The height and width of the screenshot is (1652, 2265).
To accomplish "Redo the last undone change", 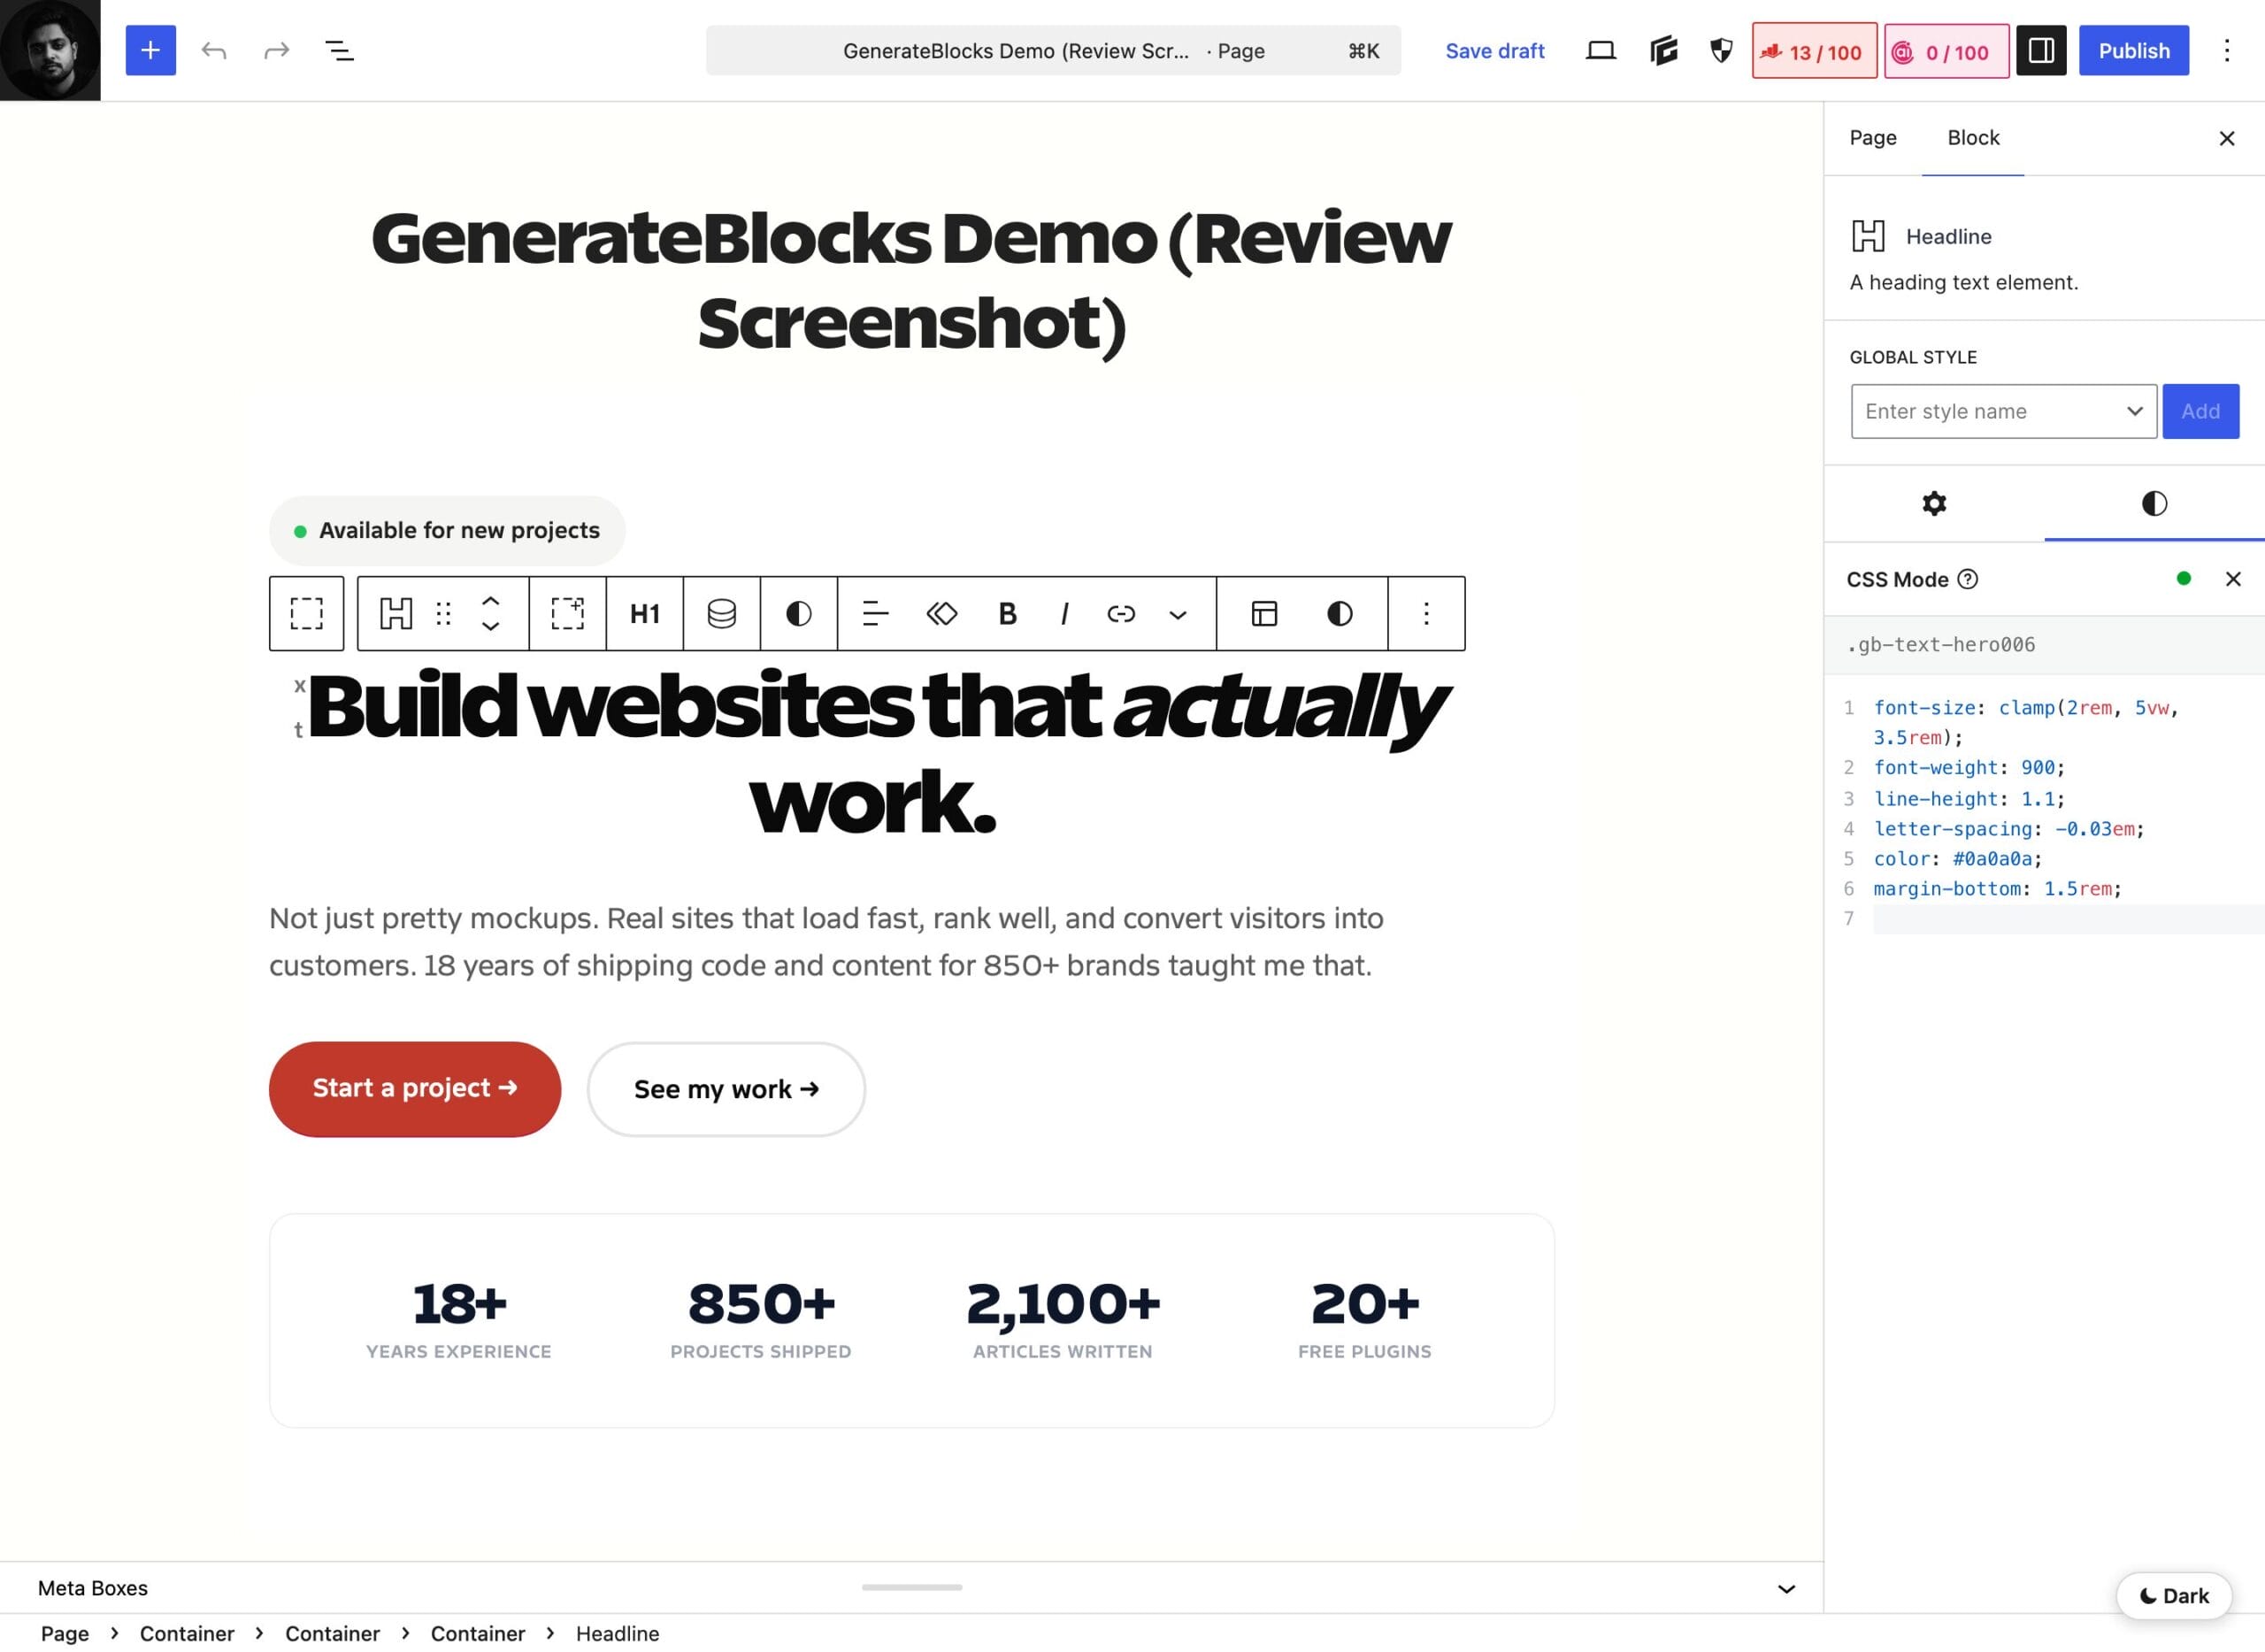I will coord(276,50).
